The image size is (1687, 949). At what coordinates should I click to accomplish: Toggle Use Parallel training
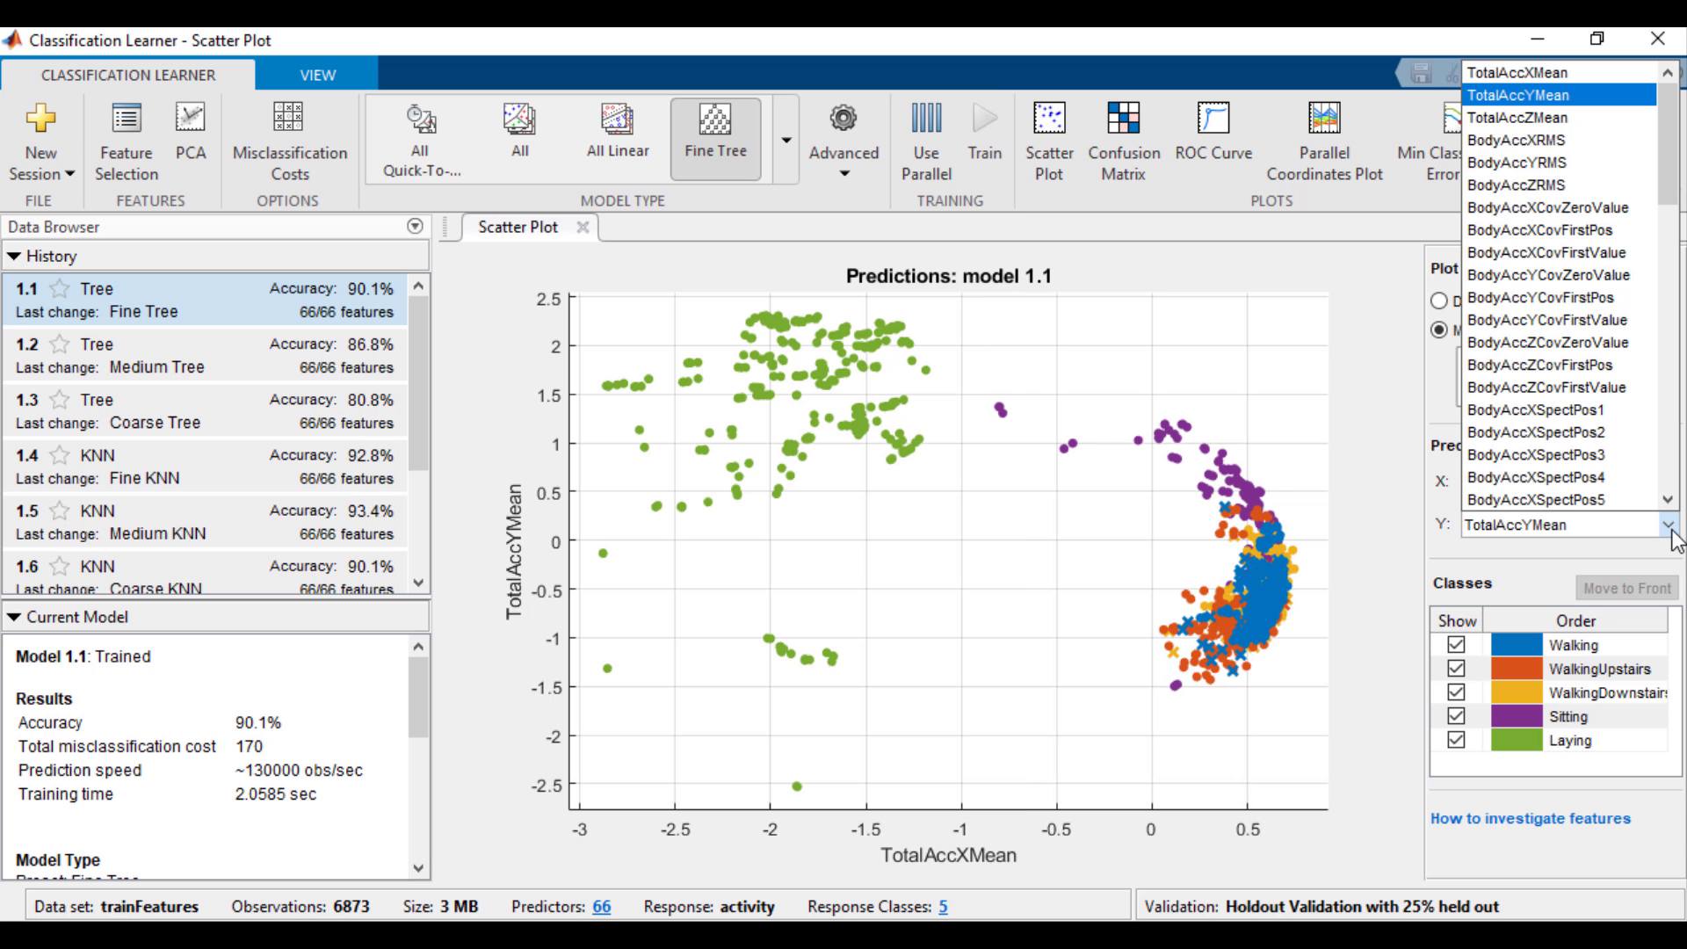(926, 141)
